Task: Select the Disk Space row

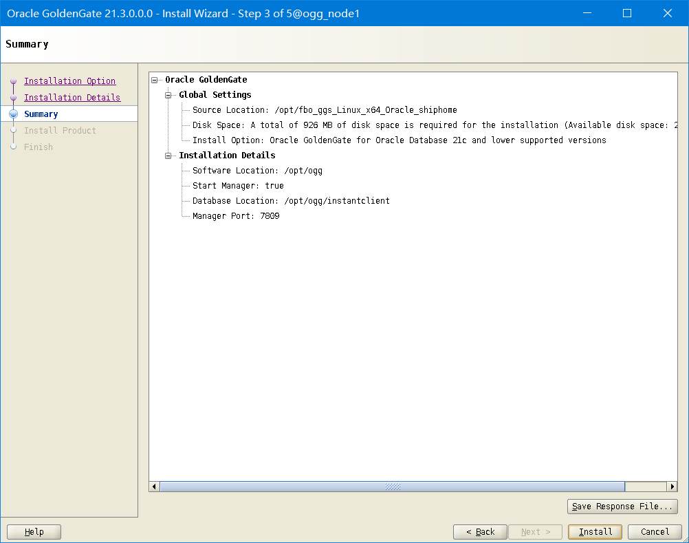Action: pyautogui.click(x=435, y=125)
